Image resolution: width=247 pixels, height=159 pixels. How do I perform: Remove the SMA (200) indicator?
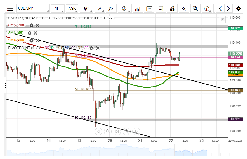[x=38, y=25]
